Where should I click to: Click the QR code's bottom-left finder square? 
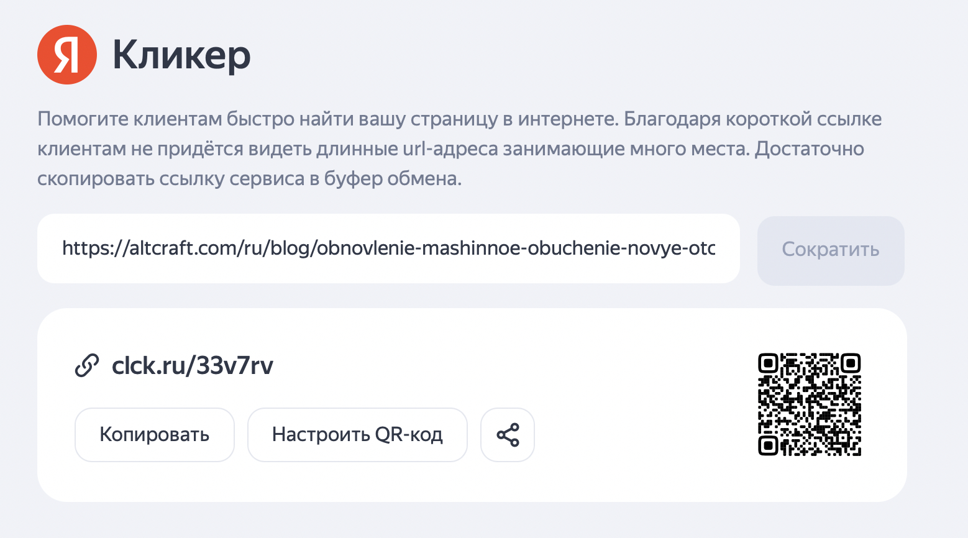pyautogui.click(x=769, y=445)
